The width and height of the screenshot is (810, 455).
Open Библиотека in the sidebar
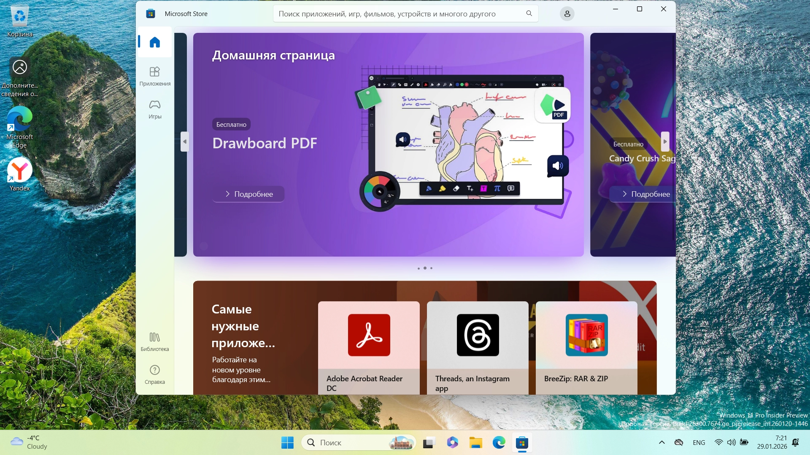[155, 341]
